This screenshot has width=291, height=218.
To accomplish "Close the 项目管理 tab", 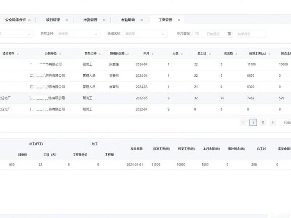I will point(67,20).
